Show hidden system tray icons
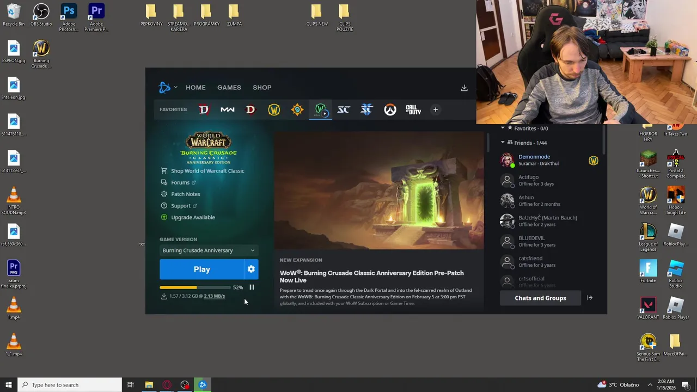697x392 pixels. pyautogui.click(x=650, y=385)
